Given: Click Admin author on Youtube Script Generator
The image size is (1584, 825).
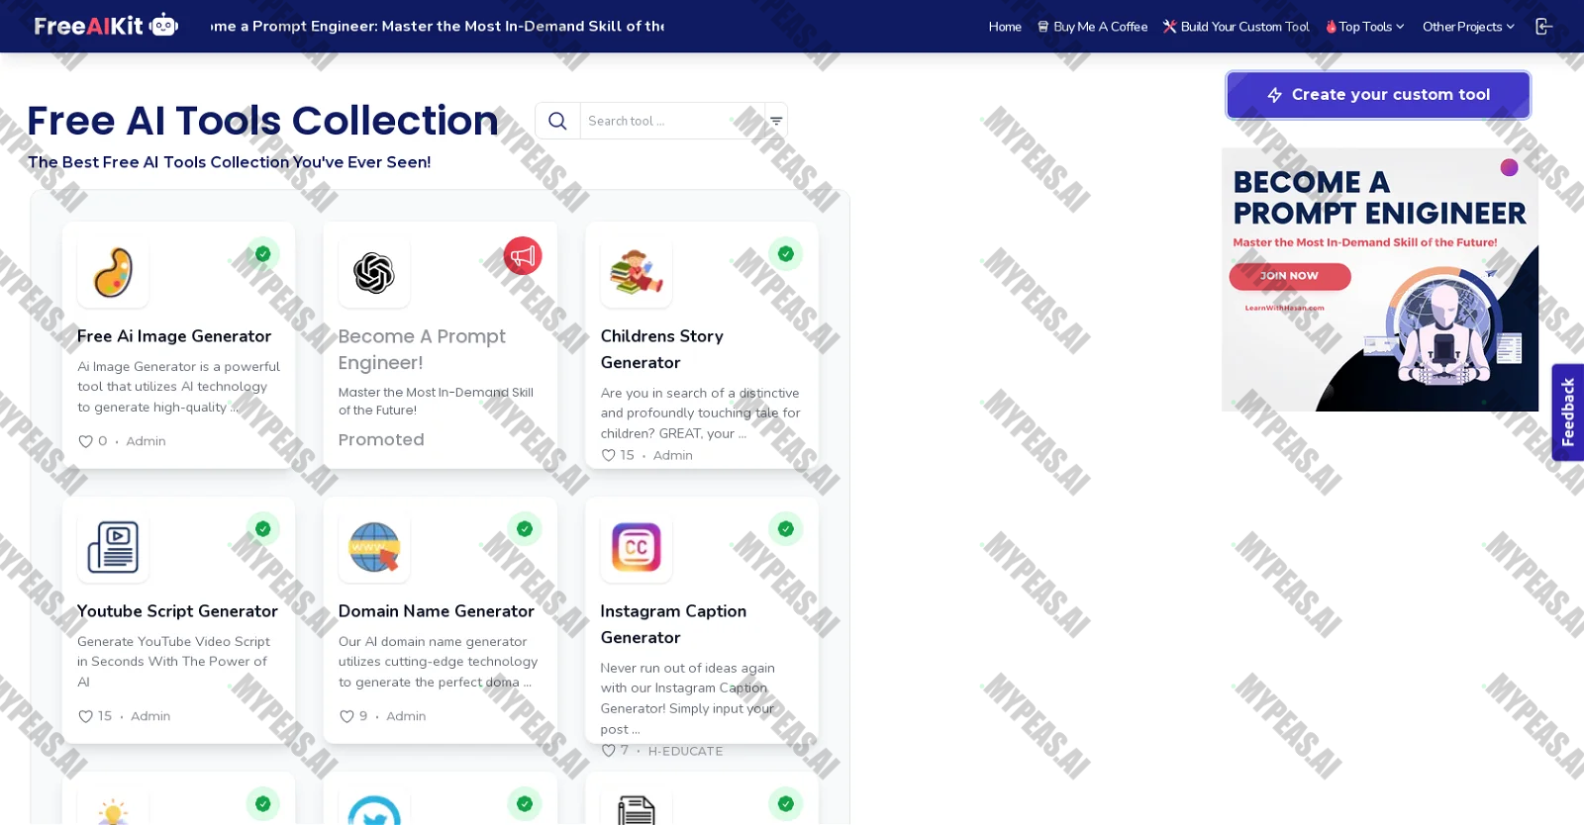Looking at the screenshot, I should [150, 716].
